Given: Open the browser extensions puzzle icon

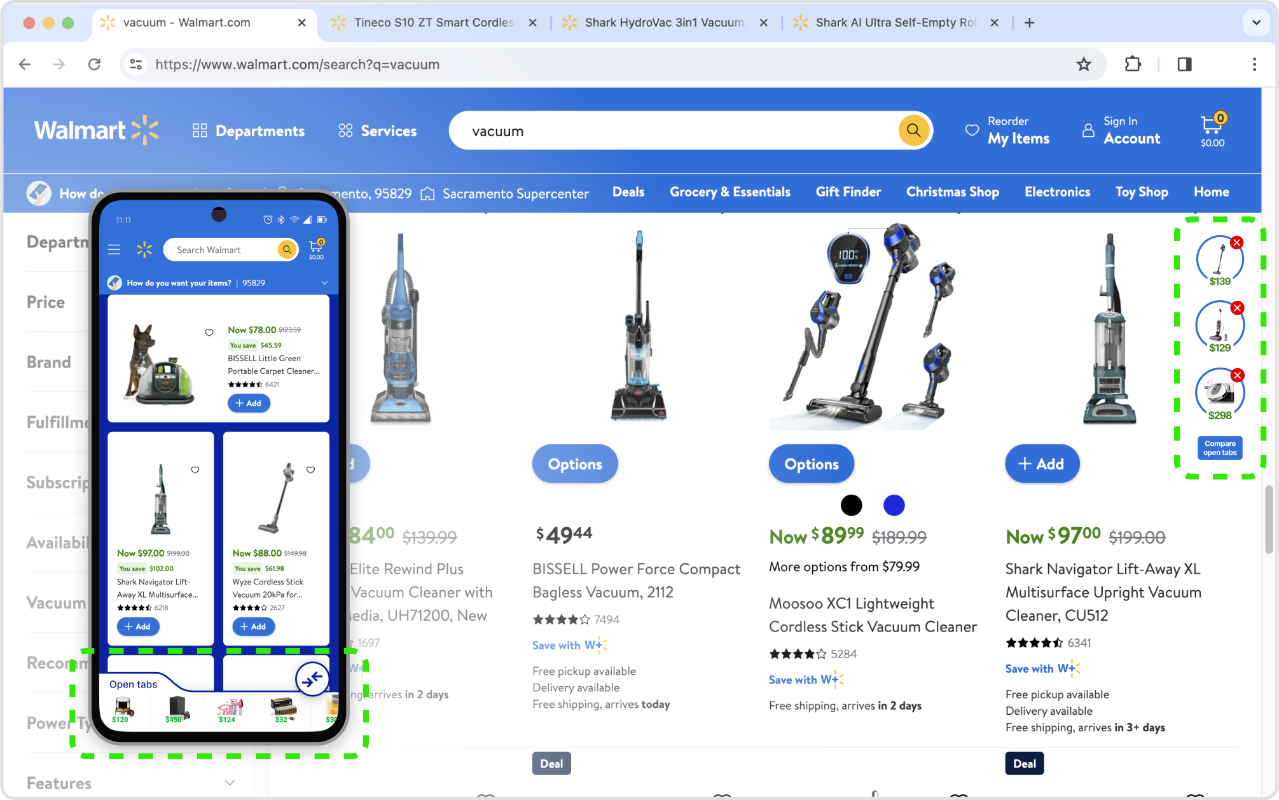Looking at the screenshot, I should 1133,64.
